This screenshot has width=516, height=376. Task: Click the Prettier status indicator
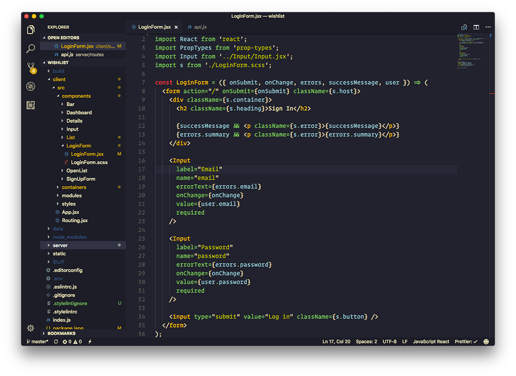(466, 341)
